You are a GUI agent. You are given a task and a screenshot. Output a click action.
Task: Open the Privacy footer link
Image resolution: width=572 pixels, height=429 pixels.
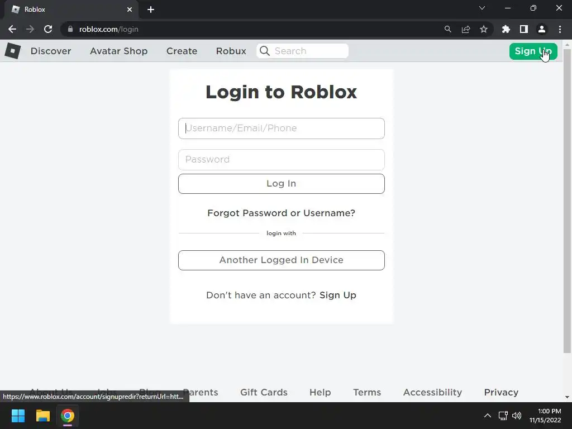coord(501,392)
